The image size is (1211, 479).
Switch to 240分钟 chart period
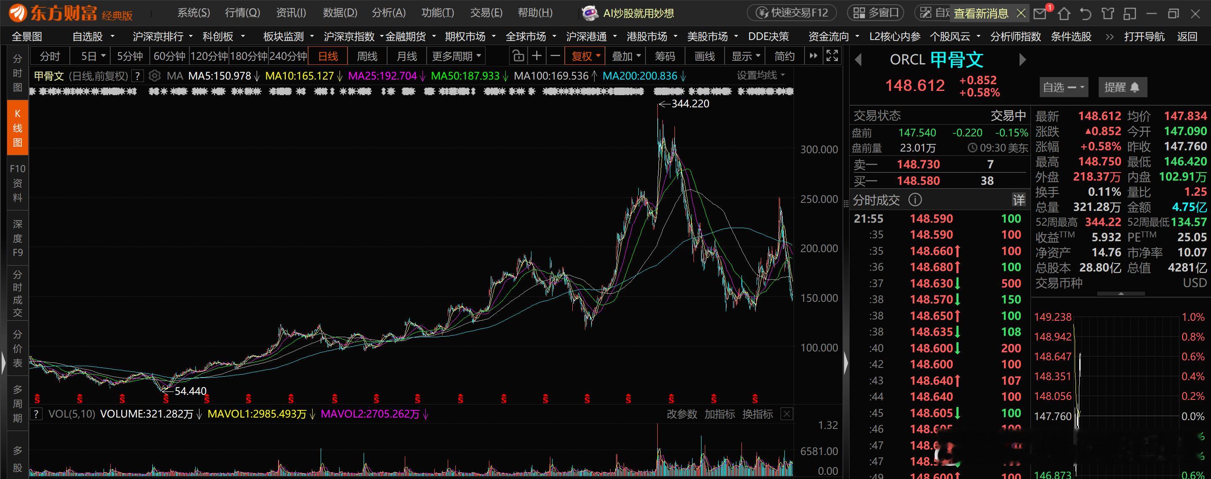click(288, 56)
